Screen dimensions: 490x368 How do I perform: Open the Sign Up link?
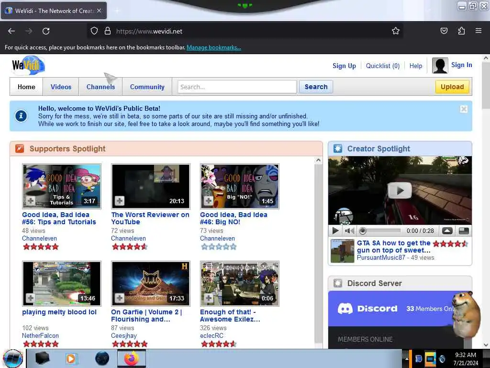coord(344,66)
